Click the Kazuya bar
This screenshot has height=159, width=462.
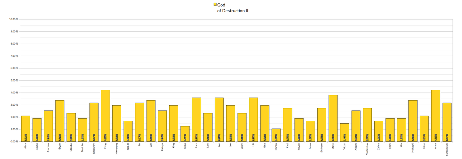(162, 126)
